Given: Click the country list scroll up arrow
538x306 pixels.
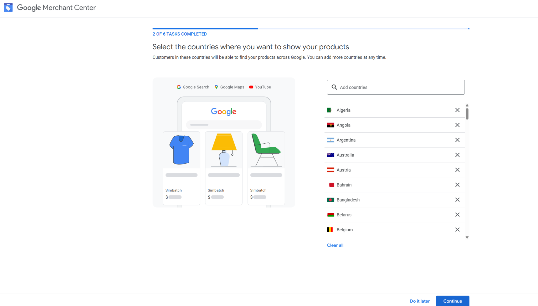Looking at the screenshot, I should 467,105.
